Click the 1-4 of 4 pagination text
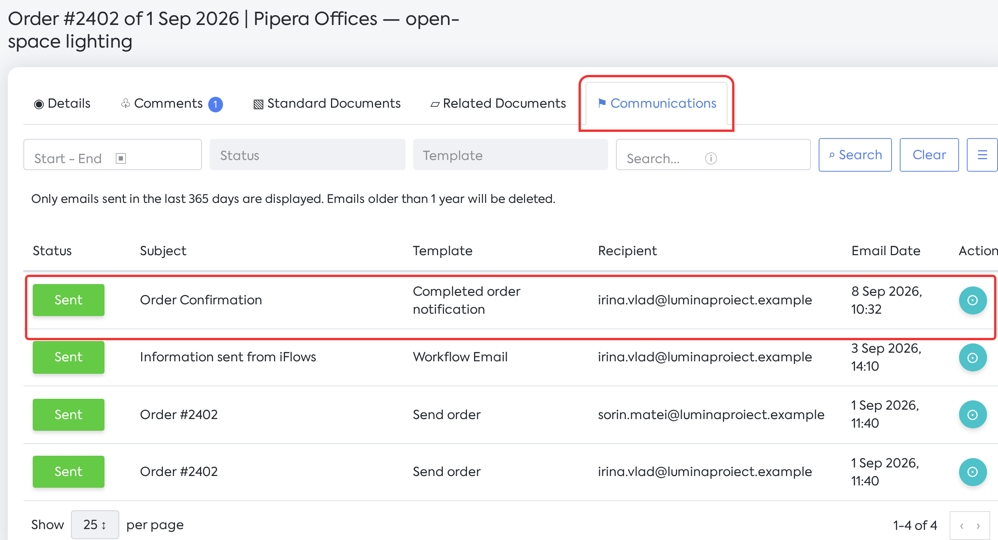998x540 pixels. click(915, 526)
